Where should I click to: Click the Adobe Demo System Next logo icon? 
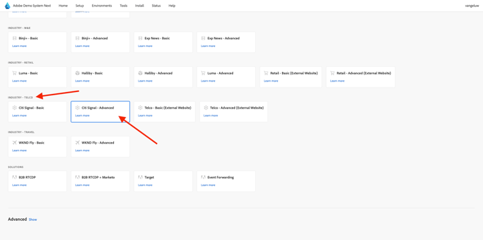pyautogui.click(x=7, y=6)
